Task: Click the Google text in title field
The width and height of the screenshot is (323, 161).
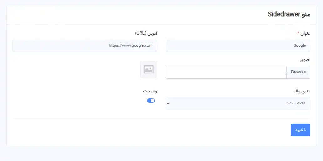Action: (300, 46)
